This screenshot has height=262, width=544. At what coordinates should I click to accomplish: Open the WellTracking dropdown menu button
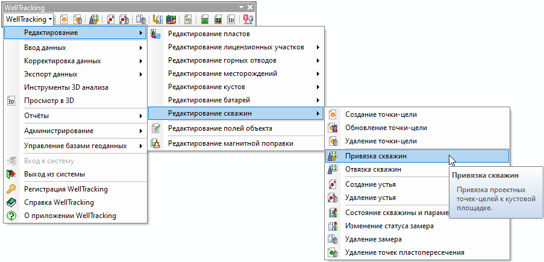point(29,19)
